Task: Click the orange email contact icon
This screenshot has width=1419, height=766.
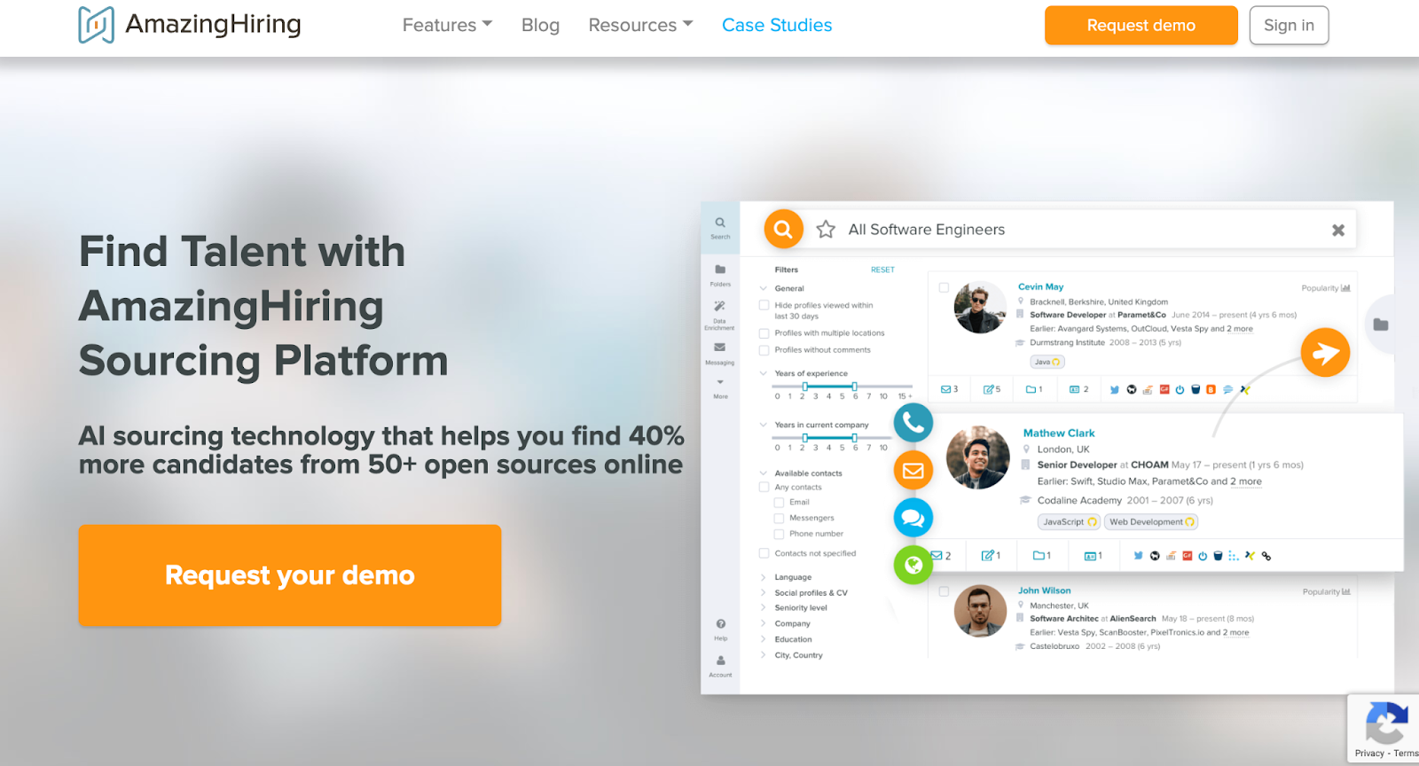Action: [913, 471]
